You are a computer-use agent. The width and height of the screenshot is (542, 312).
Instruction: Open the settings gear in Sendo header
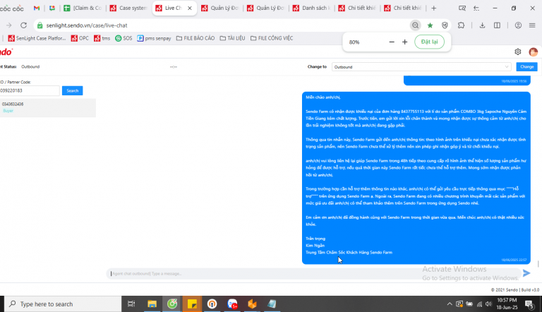(518, 52)
